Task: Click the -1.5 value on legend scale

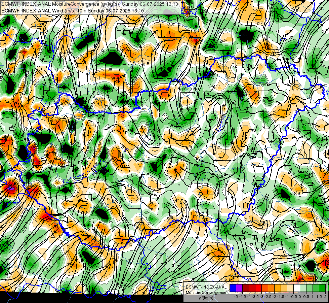Action: (281, 297)
